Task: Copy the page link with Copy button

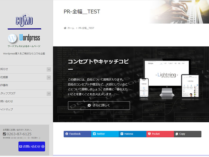Action: (x=187, y=134)
